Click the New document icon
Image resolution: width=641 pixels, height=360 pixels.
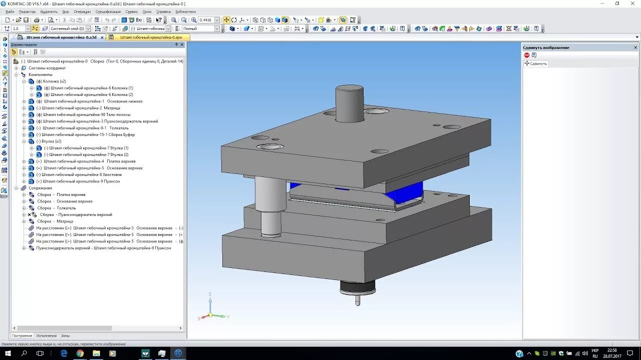point(8,20)
